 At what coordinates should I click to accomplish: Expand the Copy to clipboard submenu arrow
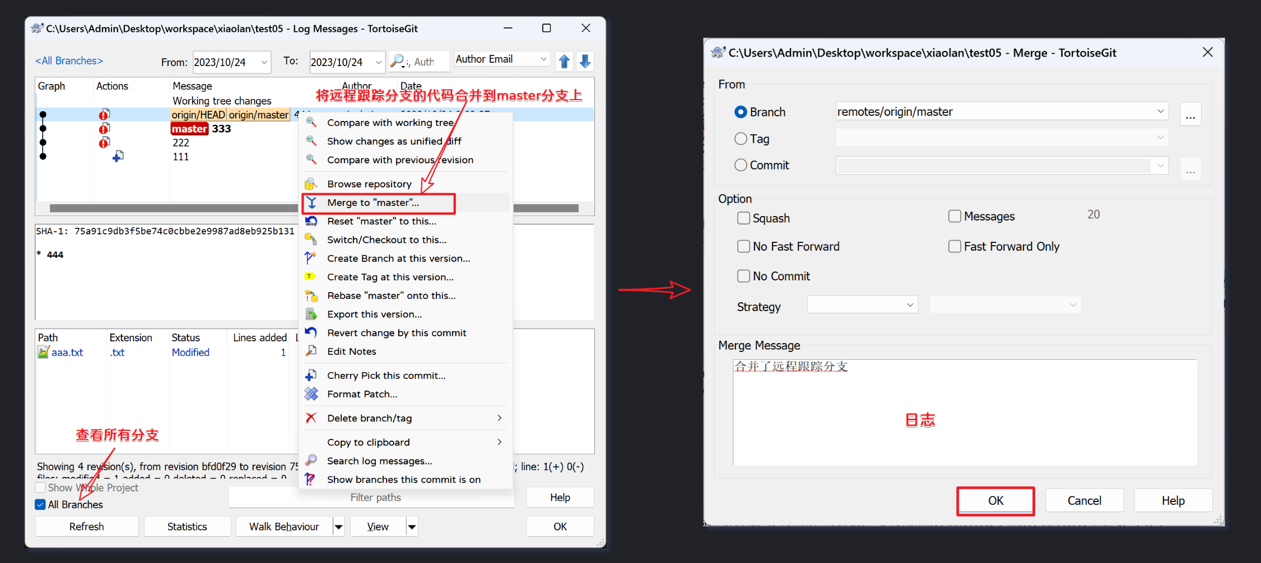click(499, 442)
